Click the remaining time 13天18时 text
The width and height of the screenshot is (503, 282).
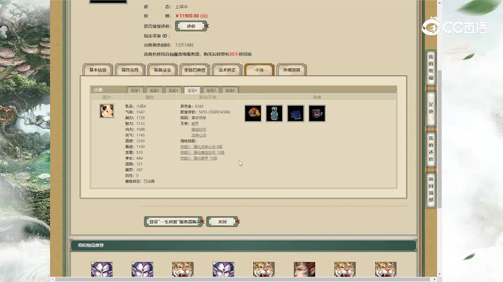(x=184, y=45)
